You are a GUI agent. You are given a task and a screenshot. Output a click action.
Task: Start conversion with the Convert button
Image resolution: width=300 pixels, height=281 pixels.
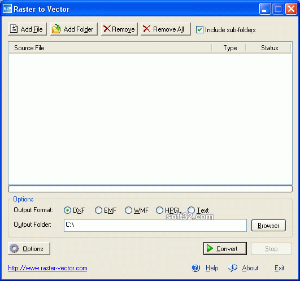pos(225,248)
